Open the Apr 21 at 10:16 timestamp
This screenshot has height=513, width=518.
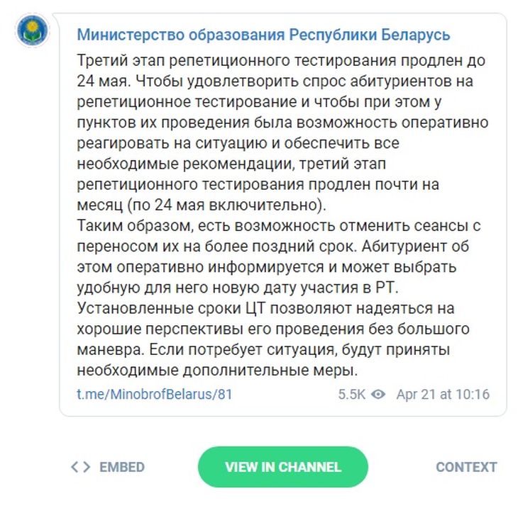coord(443,394)
